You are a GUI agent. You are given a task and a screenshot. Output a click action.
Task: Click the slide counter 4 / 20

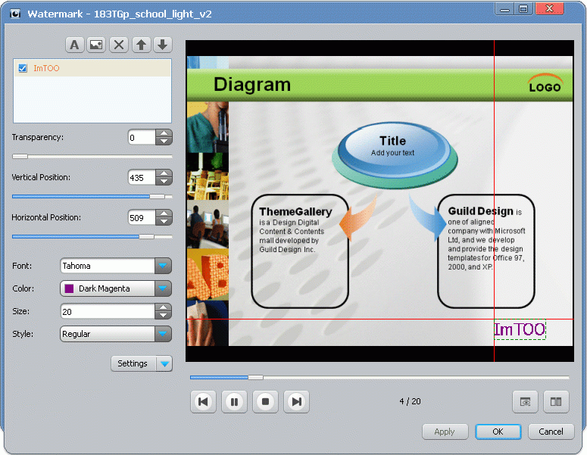[x=410, y=401]
